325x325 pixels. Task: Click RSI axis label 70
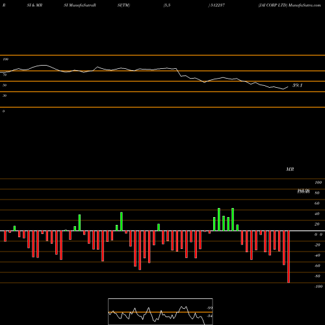5,75
